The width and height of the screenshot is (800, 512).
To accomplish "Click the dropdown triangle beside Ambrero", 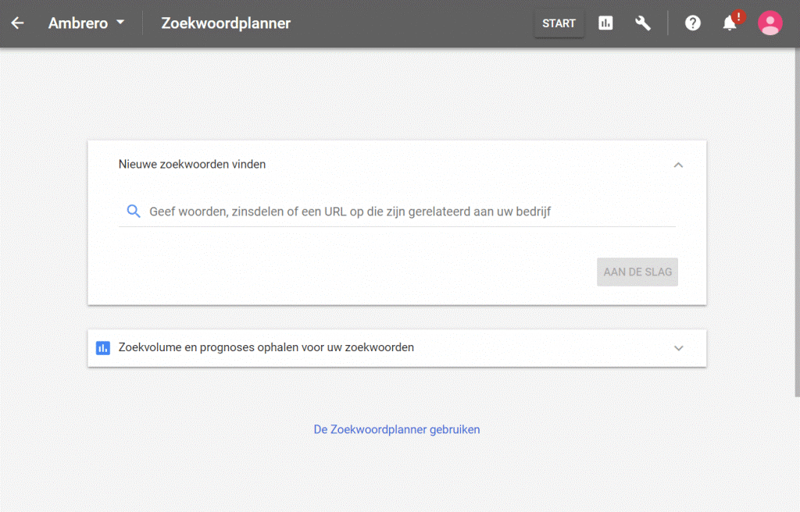I will point(120,23).
